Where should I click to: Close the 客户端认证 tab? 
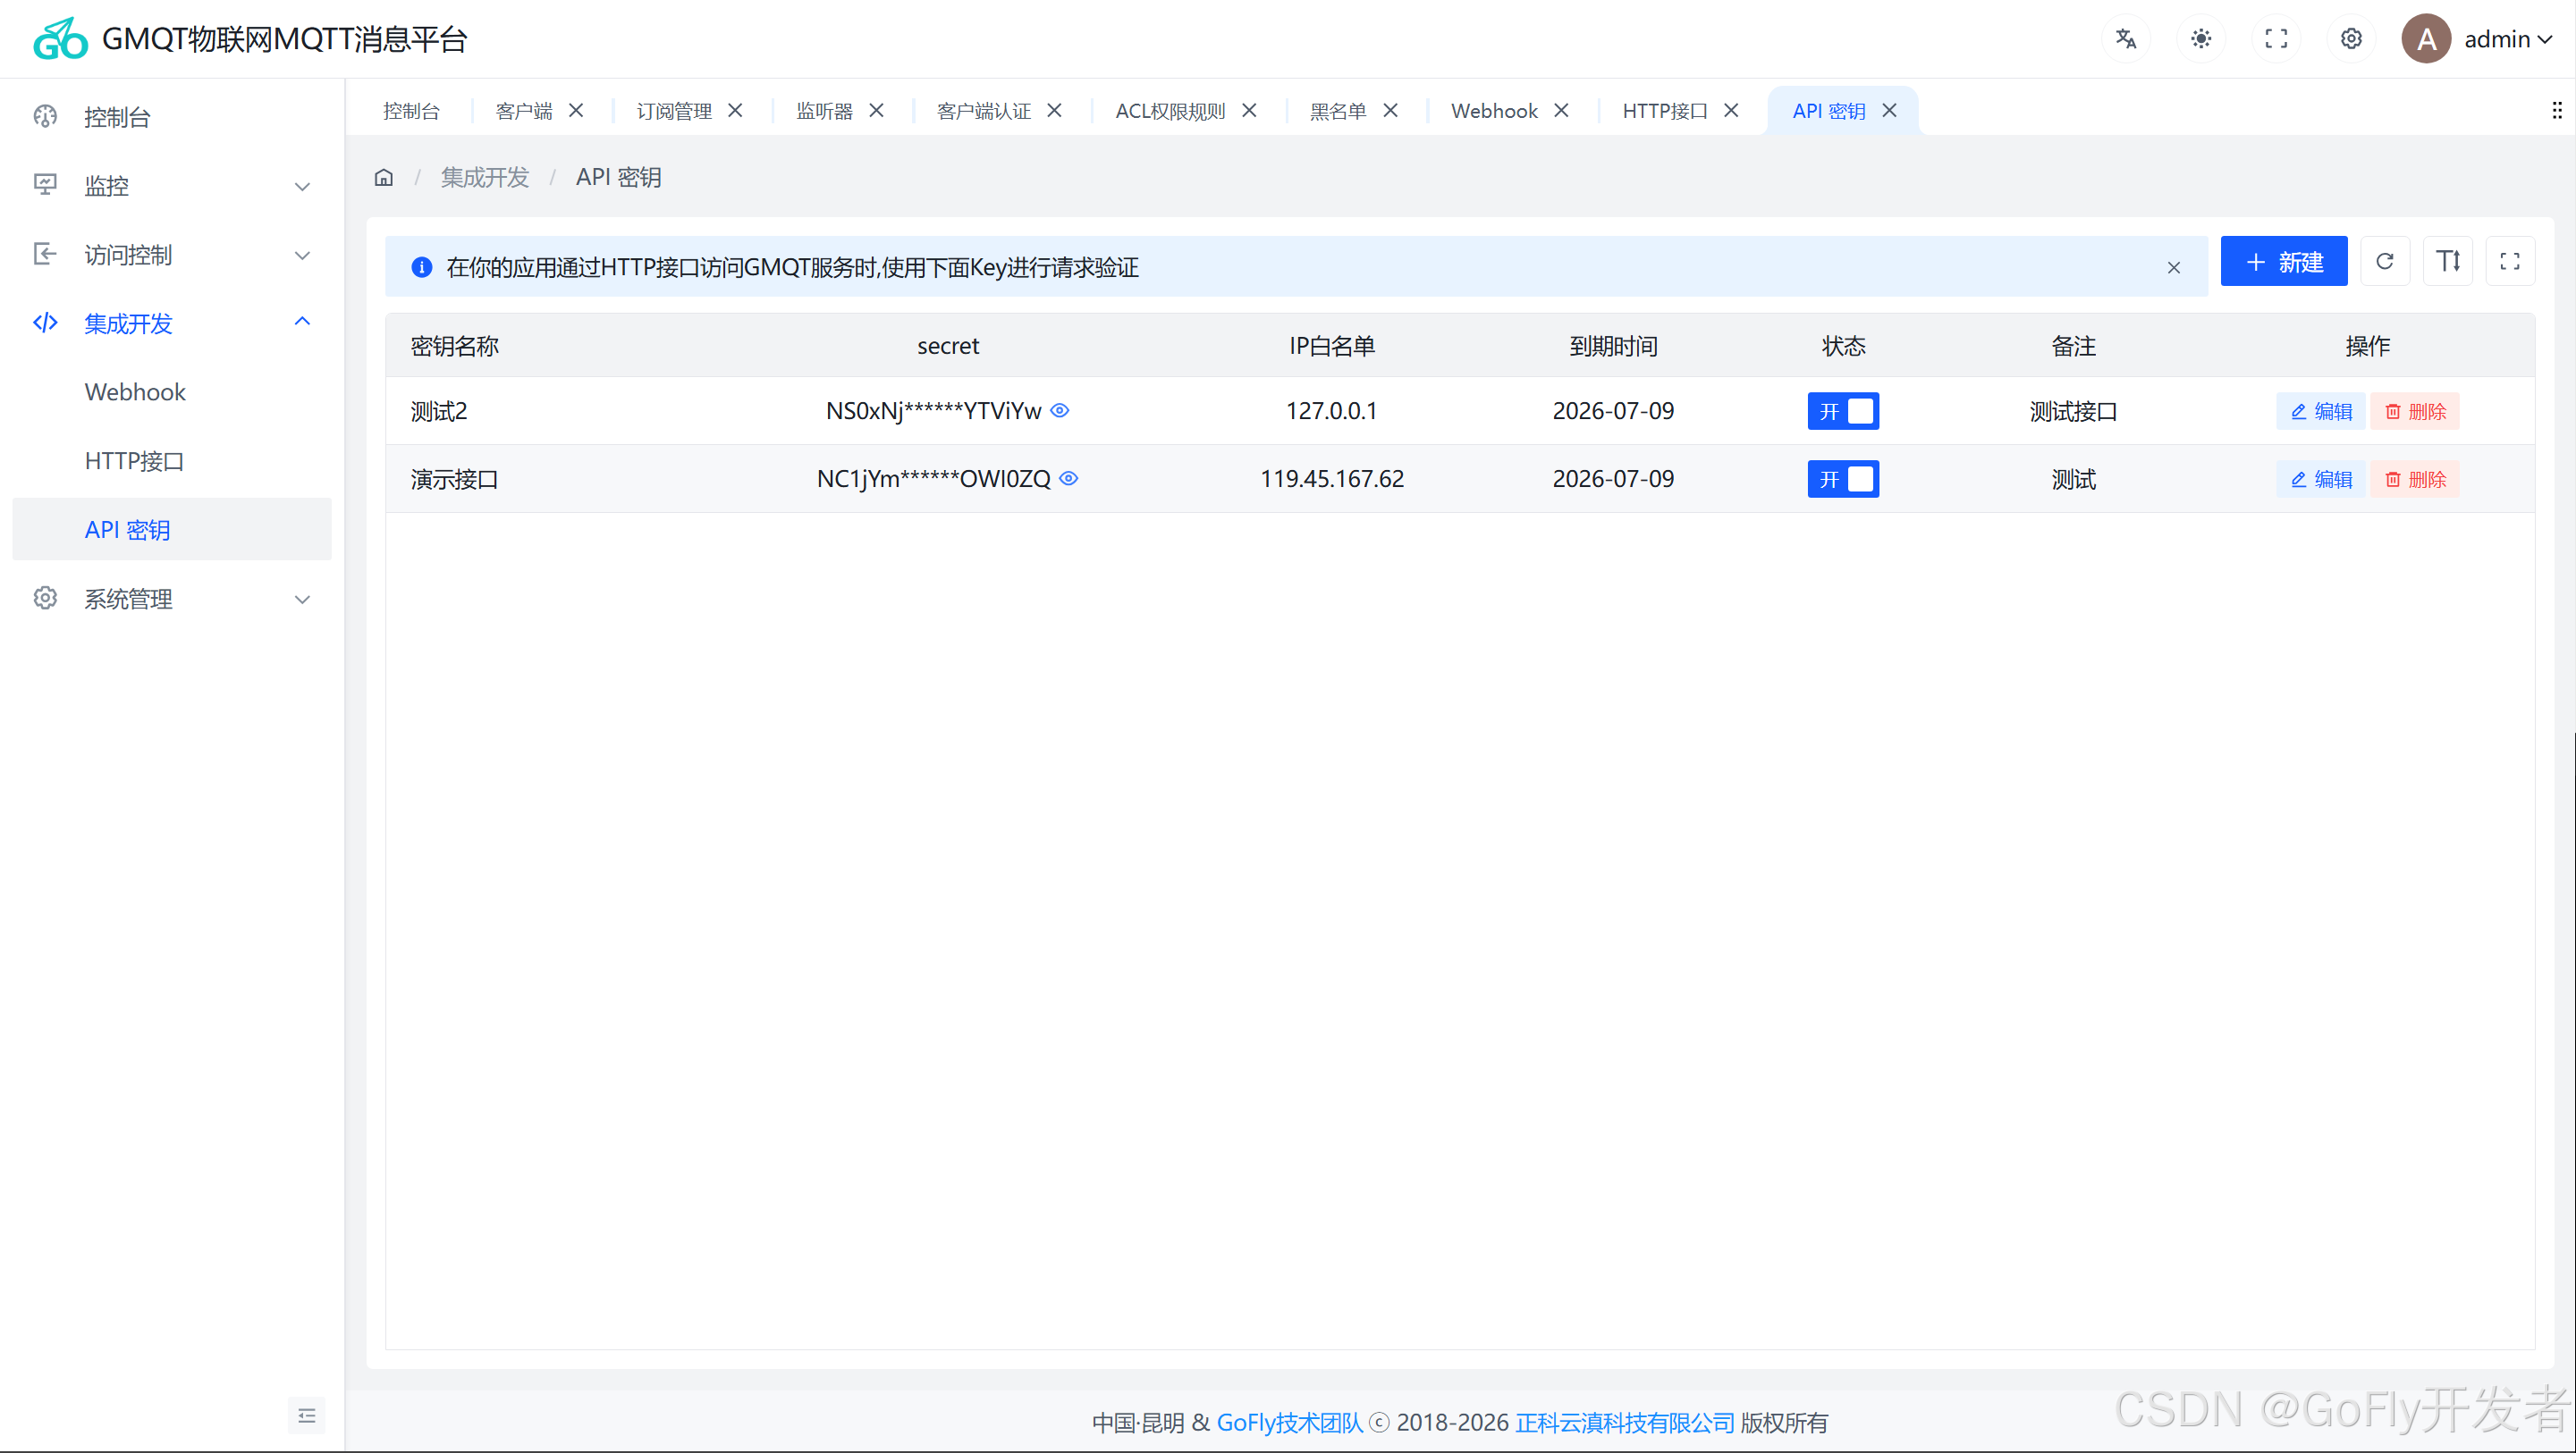(x=1054, y=110)
